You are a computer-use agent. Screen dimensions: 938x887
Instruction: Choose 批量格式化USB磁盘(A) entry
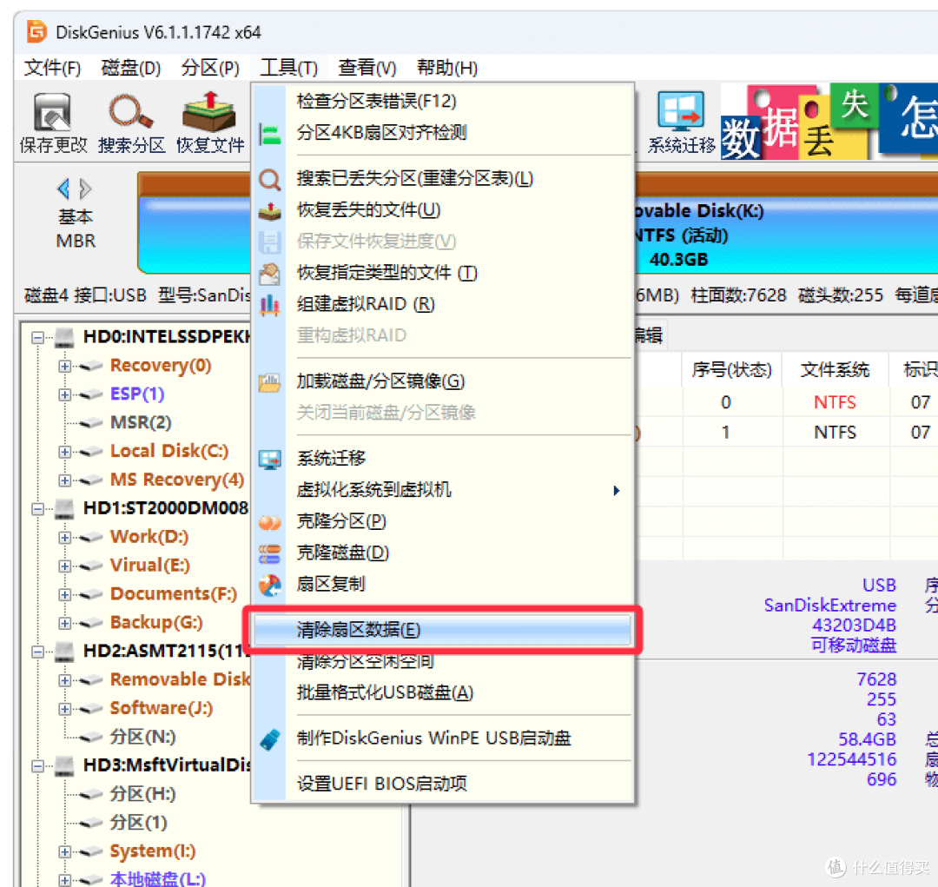(442, 692)
